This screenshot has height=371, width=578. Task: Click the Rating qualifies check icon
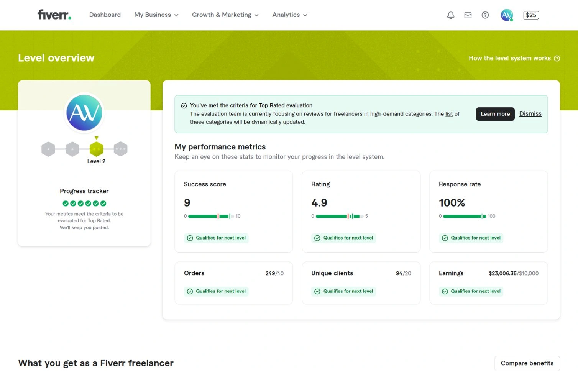(317, 238)
